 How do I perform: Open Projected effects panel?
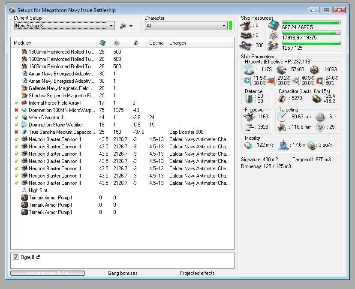point(197,273)
